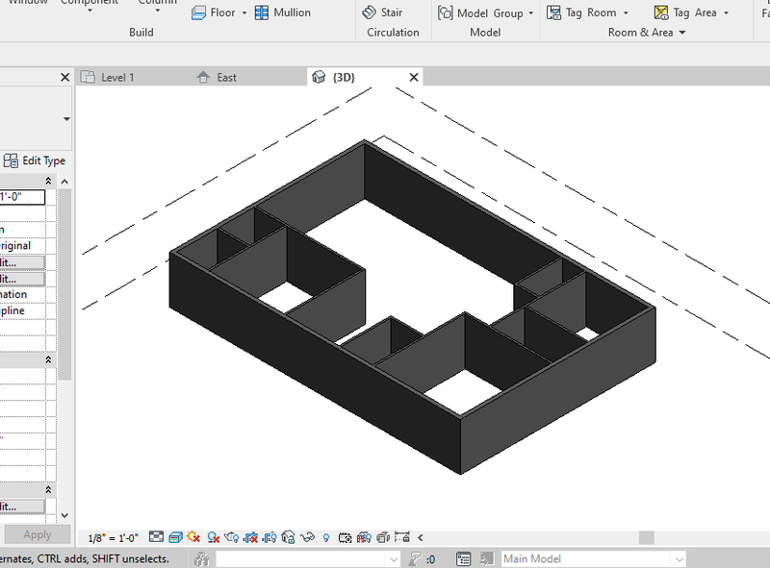Toggle Crop View icon

point(251,538)
